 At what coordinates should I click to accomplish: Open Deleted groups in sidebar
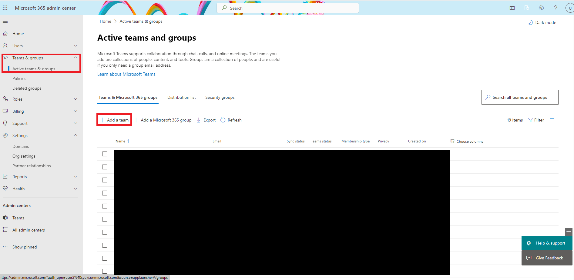(x=27, y=88)
